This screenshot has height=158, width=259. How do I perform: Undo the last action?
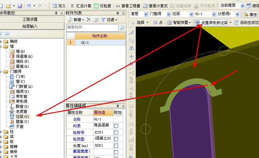[29, 6]
